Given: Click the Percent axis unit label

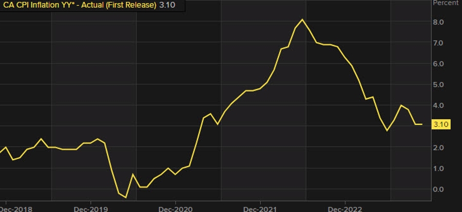Looking at the screenshot, I should [x=446, y=3].
